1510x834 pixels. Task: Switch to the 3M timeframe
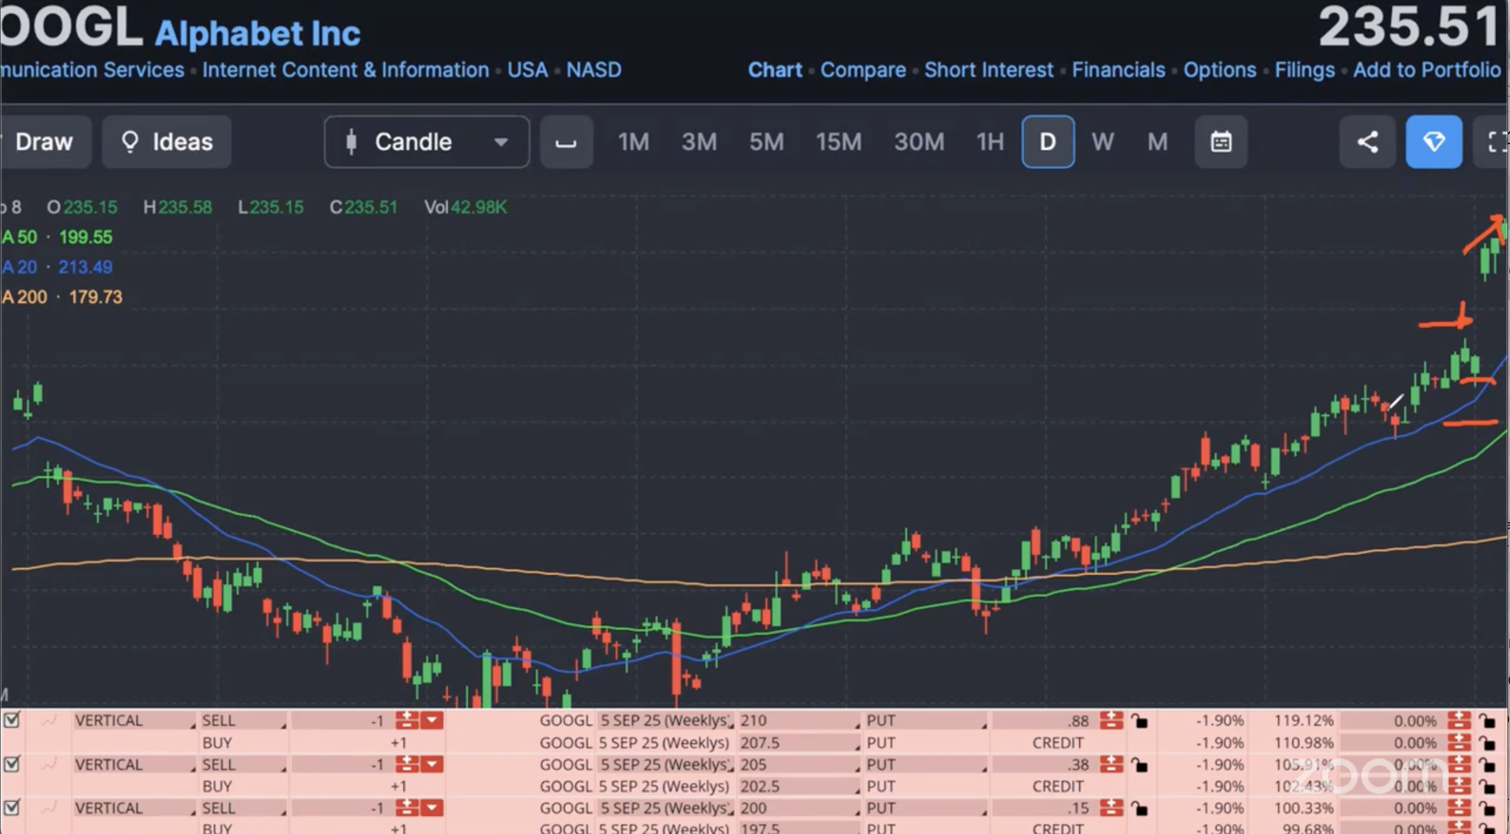tap(699, 142)
